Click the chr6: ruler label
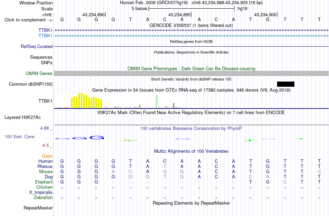 pyautogui.click(x=48, y=15)
